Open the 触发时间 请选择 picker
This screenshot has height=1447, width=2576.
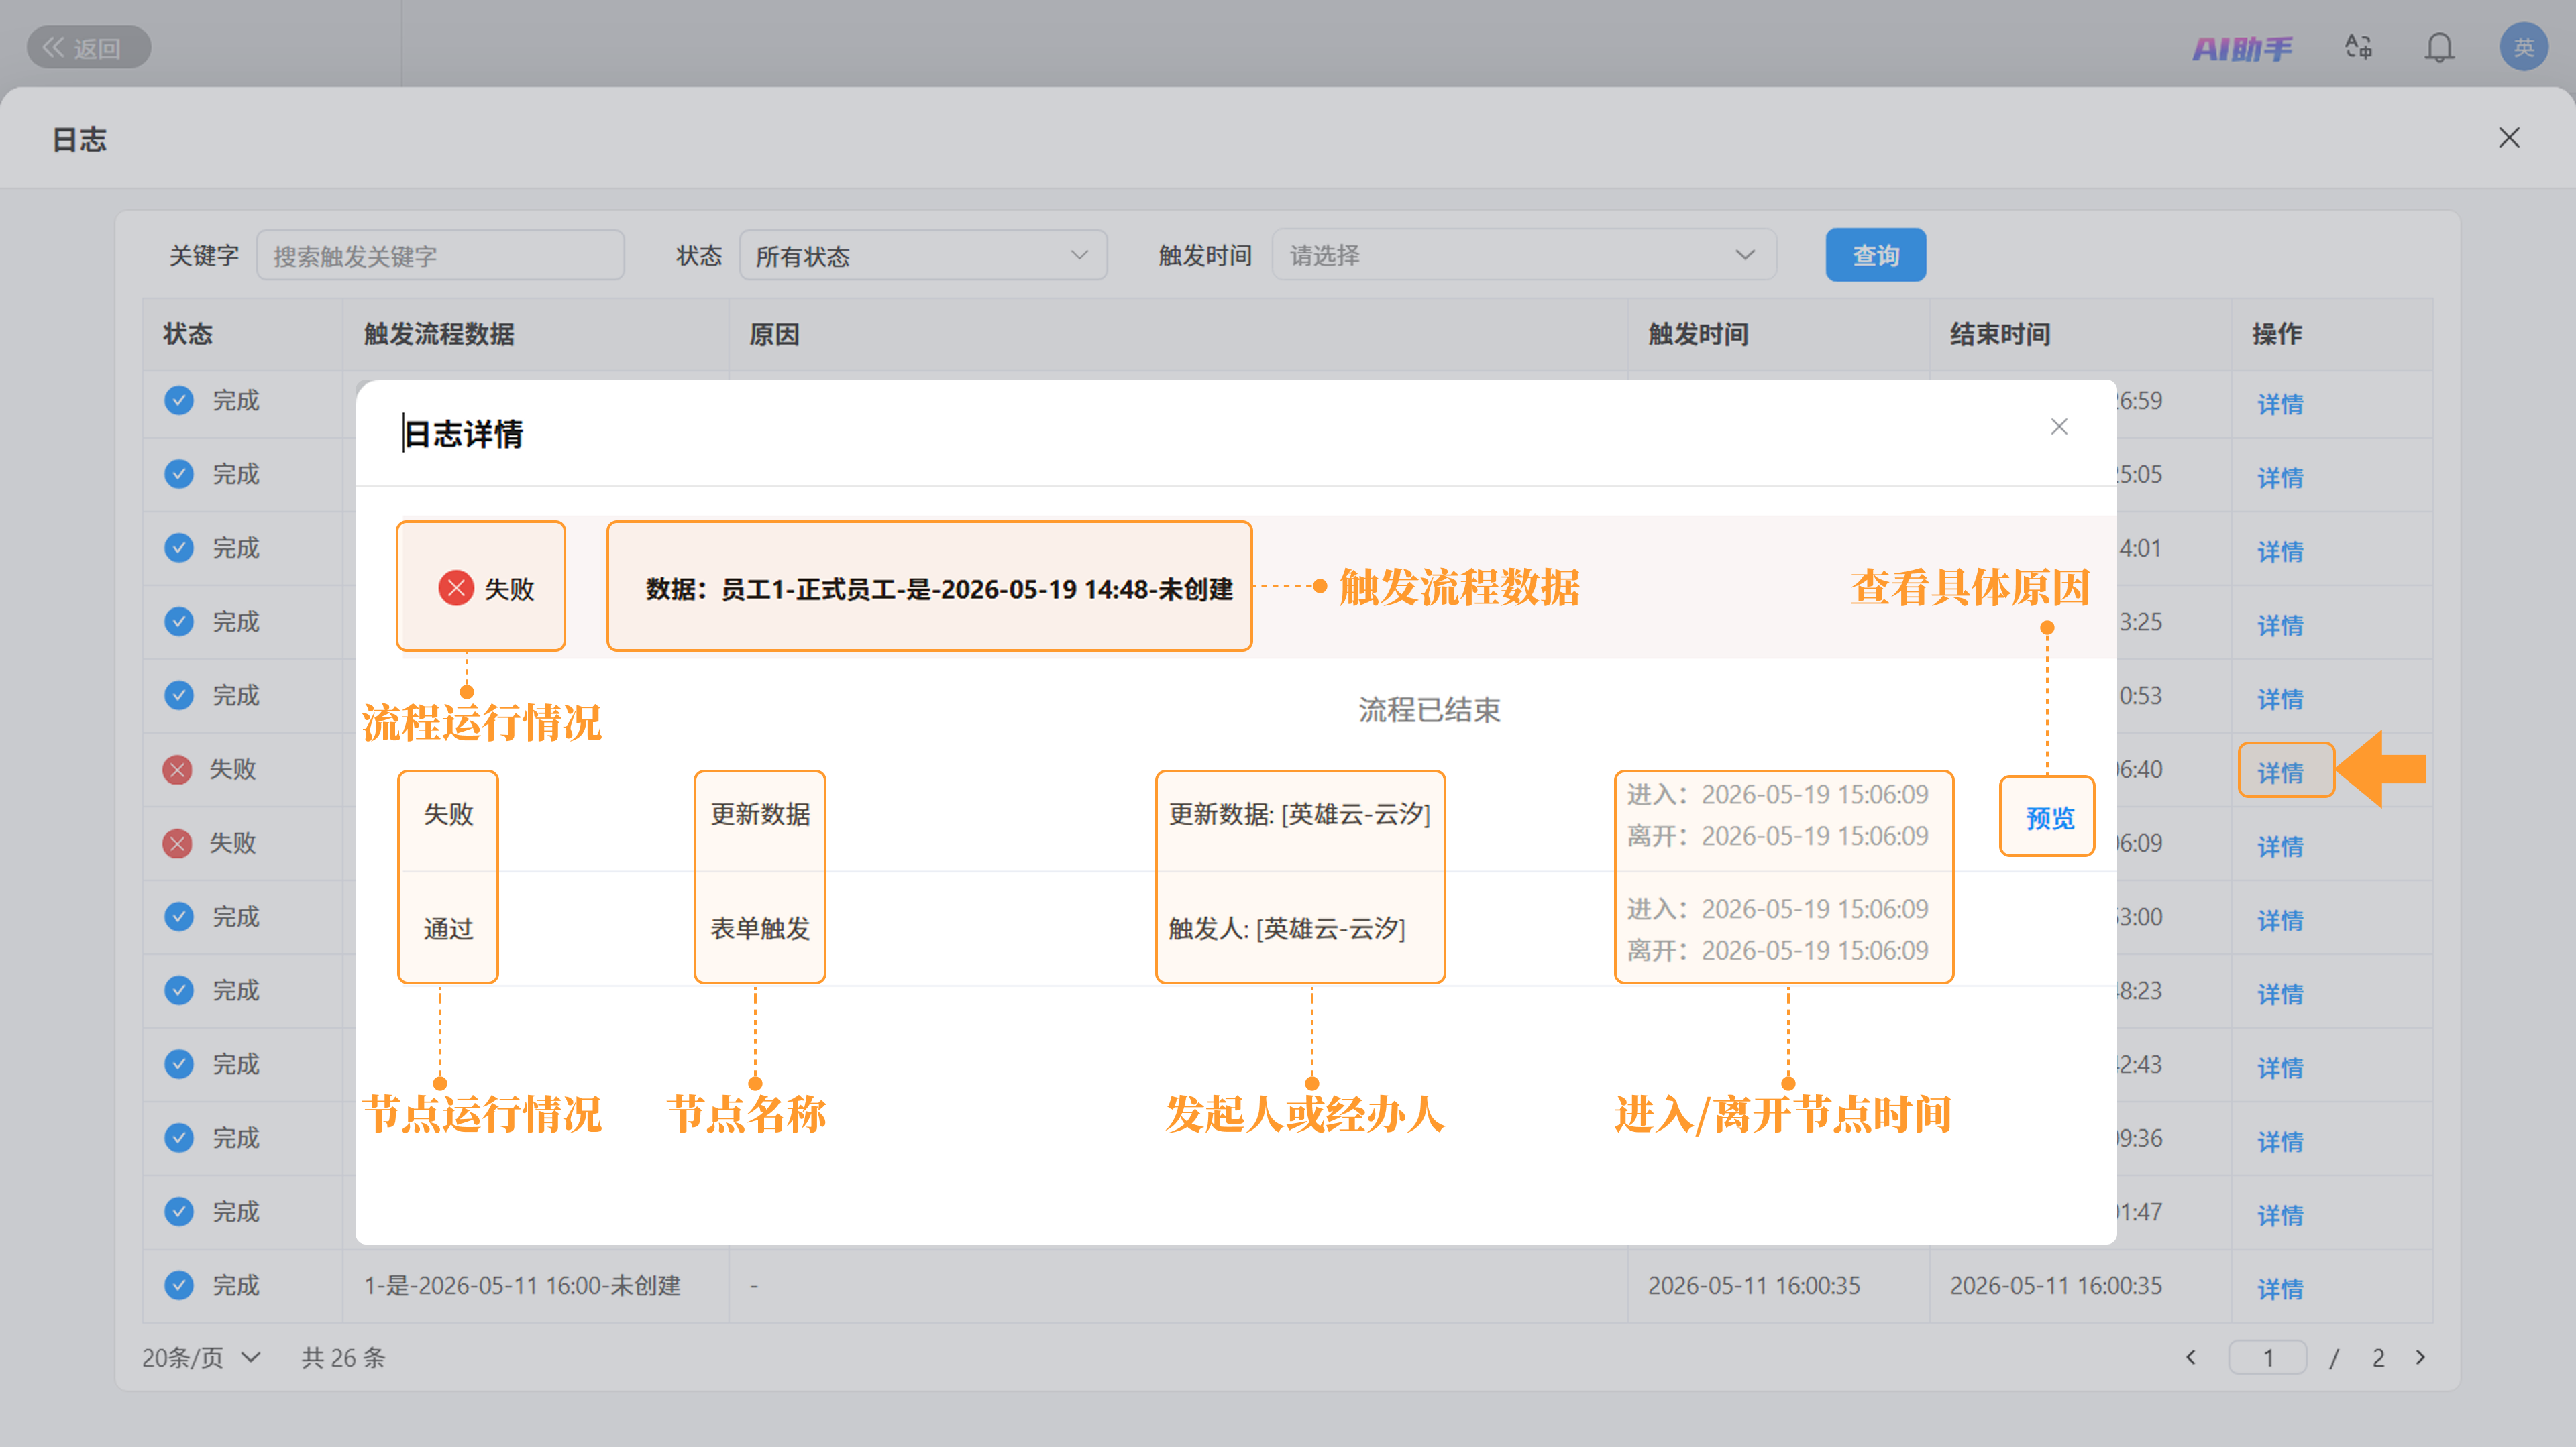pyautogui.click(x=1523, y=256)
